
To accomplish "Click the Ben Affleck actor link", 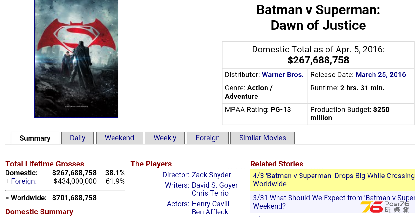I will pyautogui.click(x=210, y=212).
